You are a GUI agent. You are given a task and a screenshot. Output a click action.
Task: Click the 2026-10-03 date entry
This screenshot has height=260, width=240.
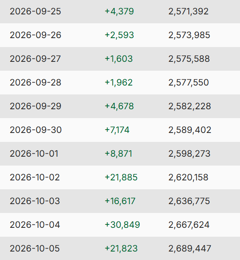pyautogui.click(x=35, y=201)
